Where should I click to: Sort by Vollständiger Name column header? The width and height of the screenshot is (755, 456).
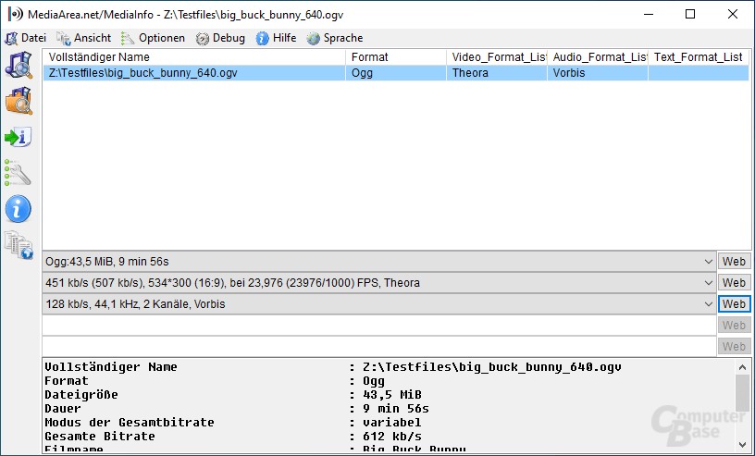pos(194,56)
